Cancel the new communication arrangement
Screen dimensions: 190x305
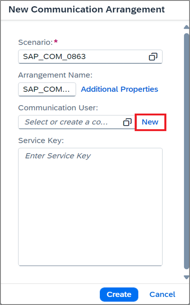162,295
